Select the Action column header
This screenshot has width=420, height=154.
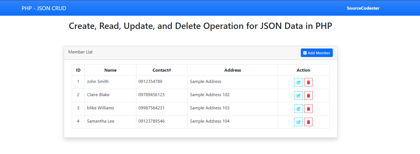point(303,70)
